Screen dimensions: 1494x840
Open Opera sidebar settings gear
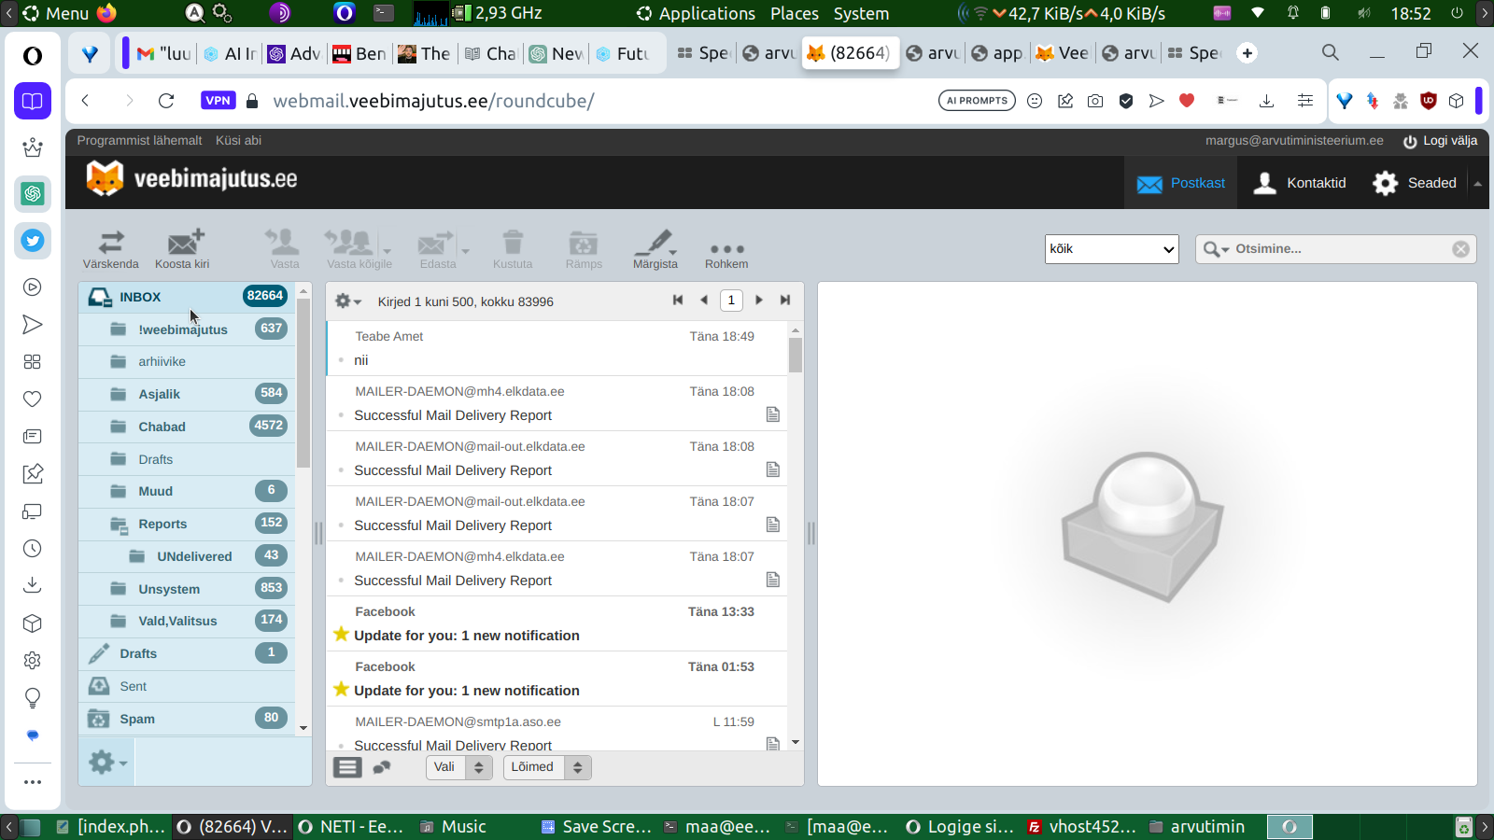click(33, 661)
